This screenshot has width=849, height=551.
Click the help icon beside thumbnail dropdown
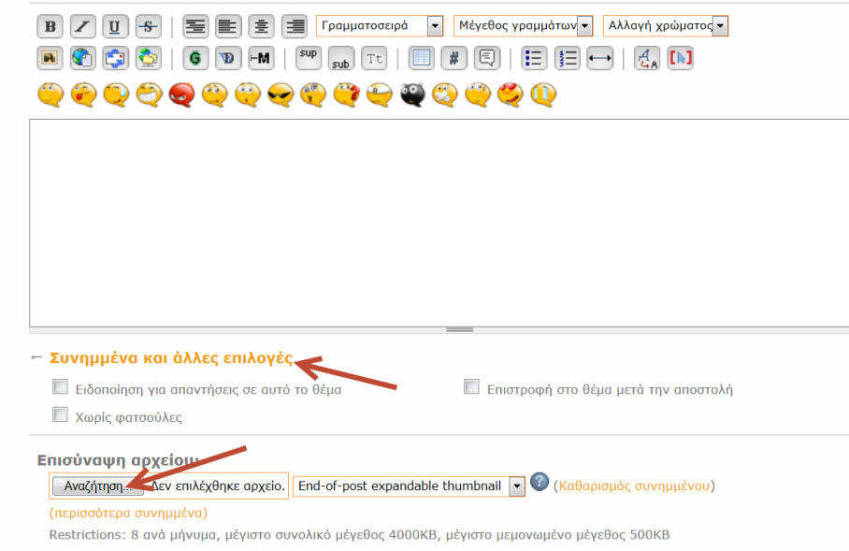[x=540, y=483]
